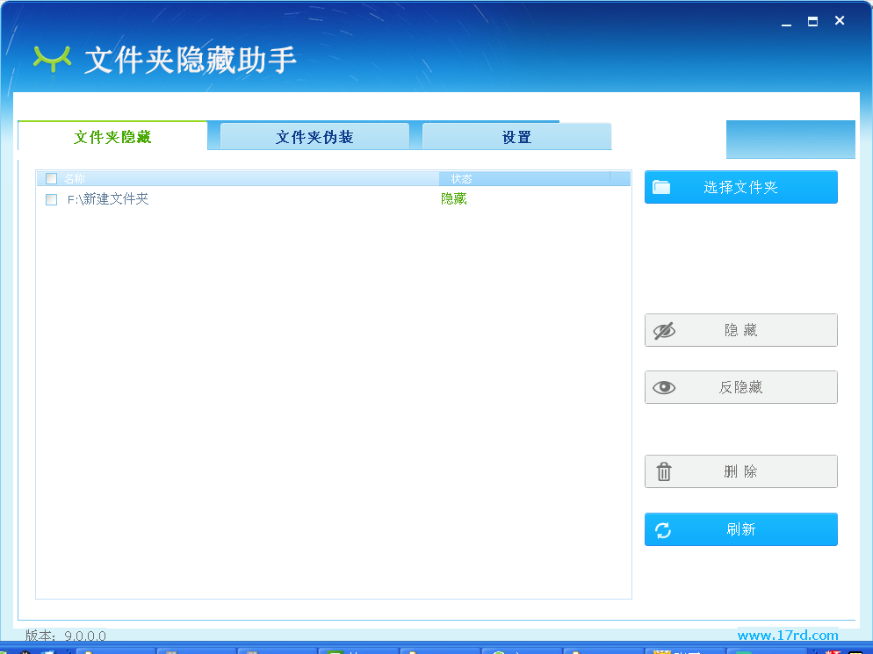Click the green bull logo in the title bar
873x654 pixels.
pyautogui.click(x=52, y=58)
